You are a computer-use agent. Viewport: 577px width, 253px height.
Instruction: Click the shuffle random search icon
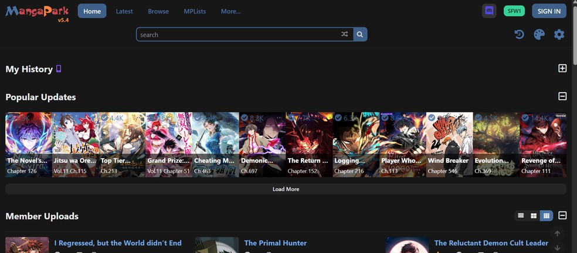(x=344, y=34)
